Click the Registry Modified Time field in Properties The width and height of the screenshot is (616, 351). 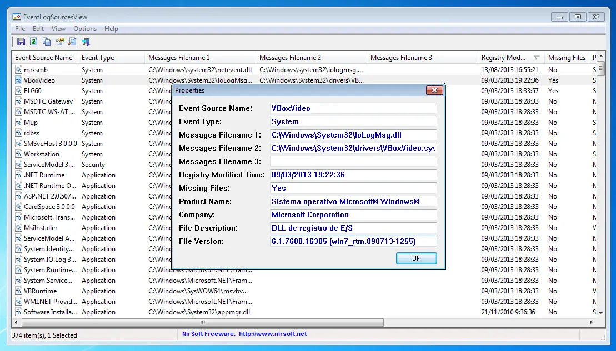tap(353, 175)
